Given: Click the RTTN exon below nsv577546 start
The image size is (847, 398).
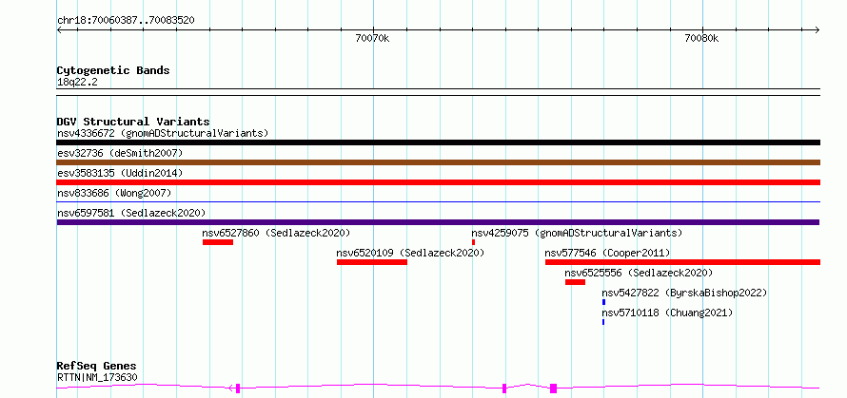Looking at the screenshot, I should [553, 388].
